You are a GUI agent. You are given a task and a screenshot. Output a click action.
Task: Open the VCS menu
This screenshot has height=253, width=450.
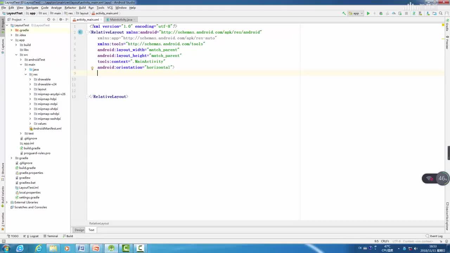point(110,7)
